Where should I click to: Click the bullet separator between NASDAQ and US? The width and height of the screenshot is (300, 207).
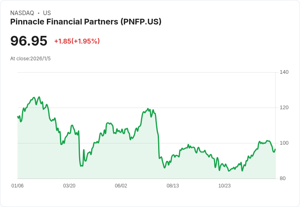coord(38,13)
